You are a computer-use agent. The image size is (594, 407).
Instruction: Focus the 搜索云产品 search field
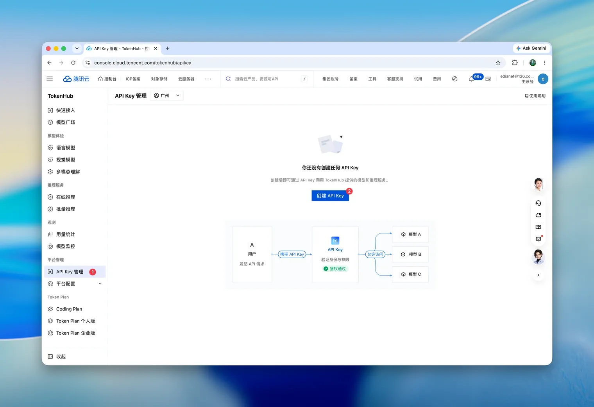267,79
